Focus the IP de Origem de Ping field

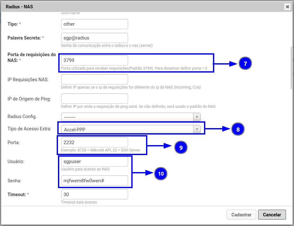pyautogui.click(x=94, y=99)
